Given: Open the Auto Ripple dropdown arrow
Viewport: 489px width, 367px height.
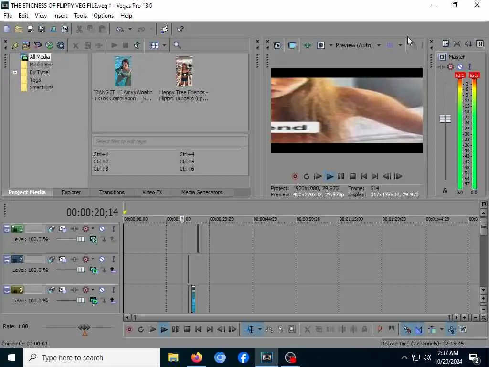Looking at the screenshot, I should (x=442, y=329).
